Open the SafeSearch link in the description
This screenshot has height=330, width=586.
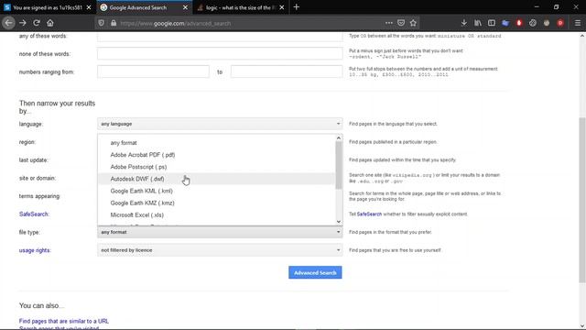click(369, 214)
